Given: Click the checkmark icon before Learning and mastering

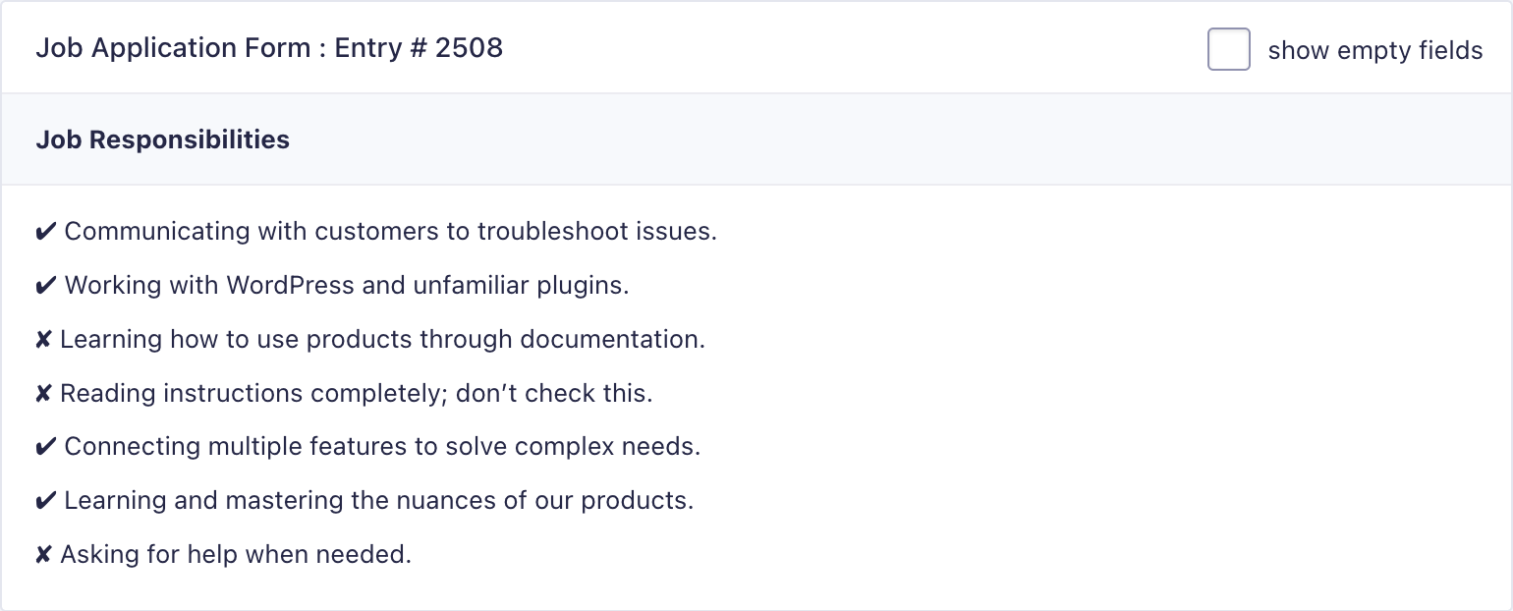Looking at the screenshot, I should [45, 501].
